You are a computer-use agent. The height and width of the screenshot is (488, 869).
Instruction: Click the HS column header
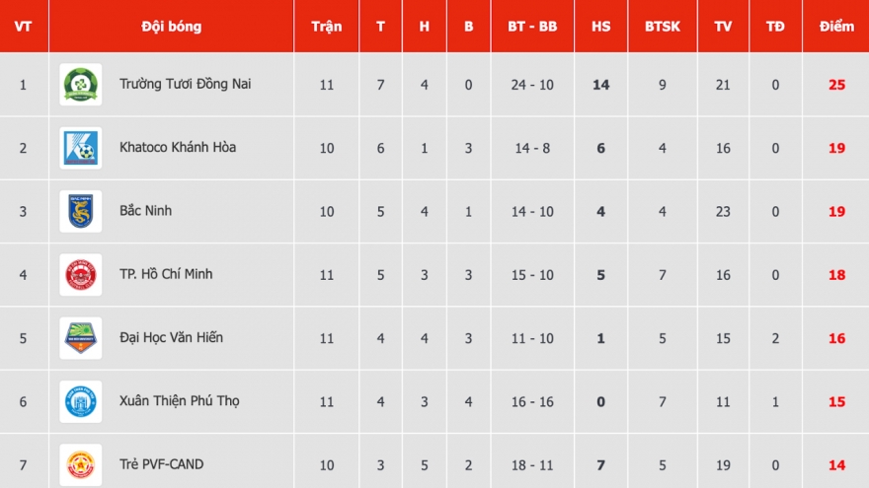tap(600, 27)
